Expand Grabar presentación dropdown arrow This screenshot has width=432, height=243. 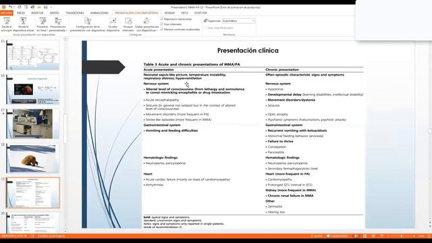click(x=157, y=30)
